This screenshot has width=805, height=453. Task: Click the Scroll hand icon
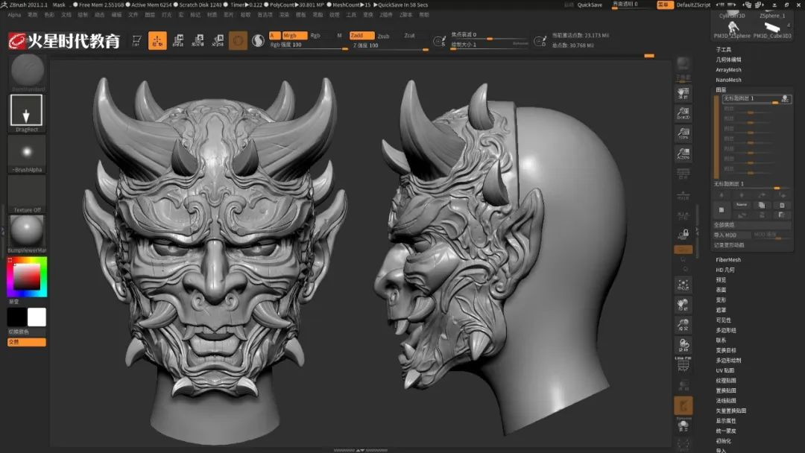(x=683, y=93)
